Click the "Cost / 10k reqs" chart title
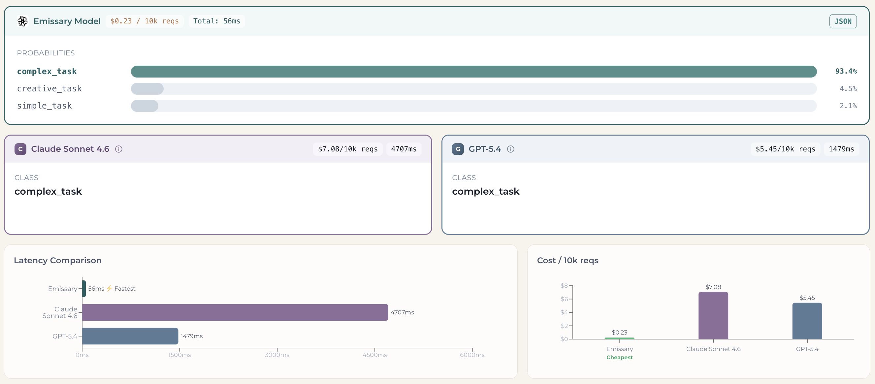The width and height of the screenshot is (875, 384). coord(567,260)
